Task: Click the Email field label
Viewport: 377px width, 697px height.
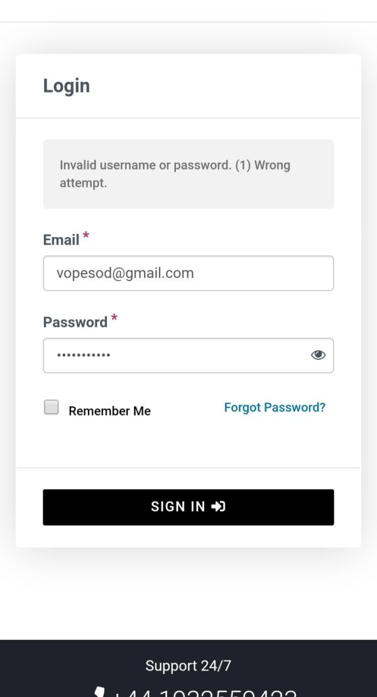Action: [x=61, y=240]
